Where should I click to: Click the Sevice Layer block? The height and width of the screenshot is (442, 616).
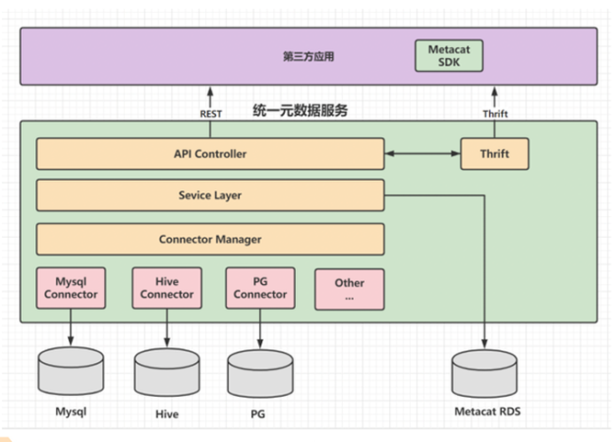210,196
